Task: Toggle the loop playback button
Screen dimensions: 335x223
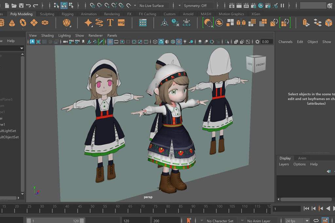Action: click(316, 221)
